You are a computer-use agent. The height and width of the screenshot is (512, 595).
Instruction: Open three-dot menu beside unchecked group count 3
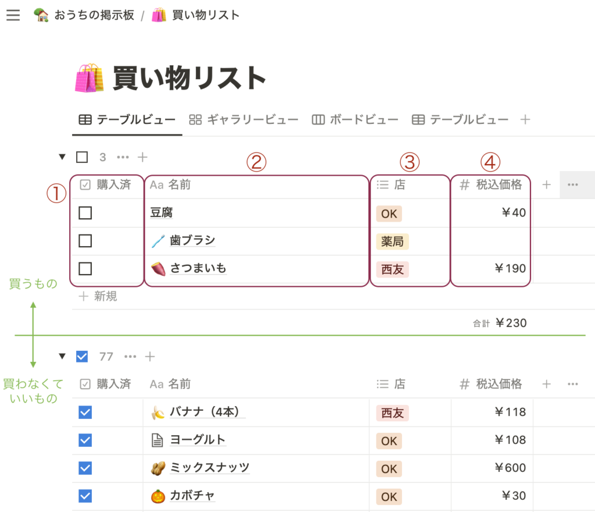(122, 157)
